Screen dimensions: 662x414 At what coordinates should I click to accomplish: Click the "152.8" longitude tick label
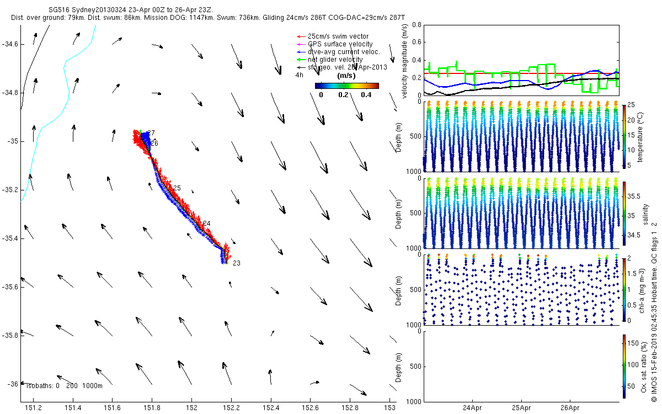click(x=350, y=408)
